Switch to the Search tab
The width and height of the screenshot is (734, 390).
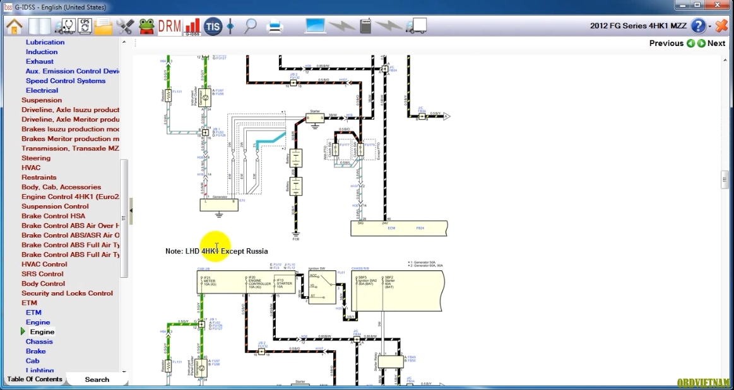[97, 380]
